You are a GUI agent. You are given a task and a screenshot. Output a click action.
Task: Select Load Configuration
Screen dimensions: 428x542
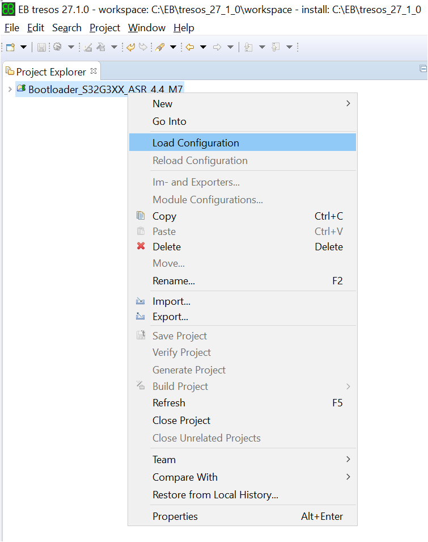(x=195, y=143)
